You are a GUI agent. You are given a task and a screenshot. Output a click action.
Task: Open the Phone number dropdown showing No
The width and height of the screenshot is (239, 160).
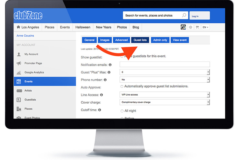[x=165, y=80]
